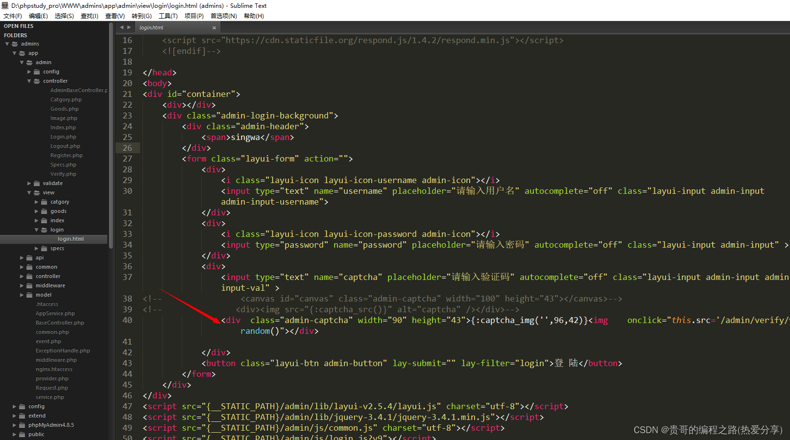Open the 文件(F) menu
Screen dimensions: 790x440
point(13,16)
